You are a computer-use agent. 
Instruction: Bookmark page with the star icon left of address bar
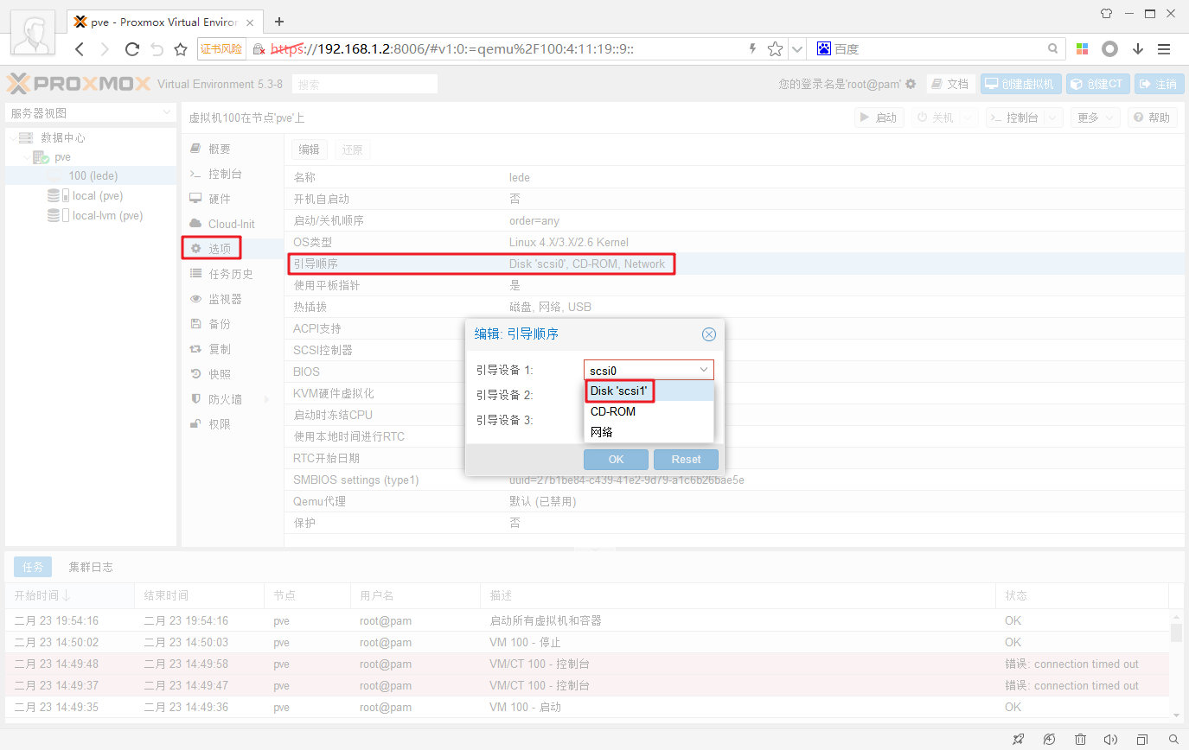coord(181,49)
